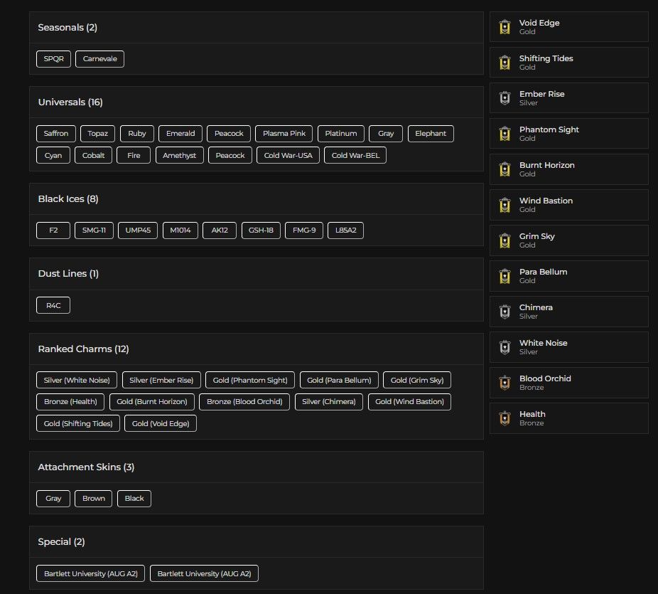Screen dimensions: 658x594
Task: Select the R4C dust line tag
Action: 53,305
